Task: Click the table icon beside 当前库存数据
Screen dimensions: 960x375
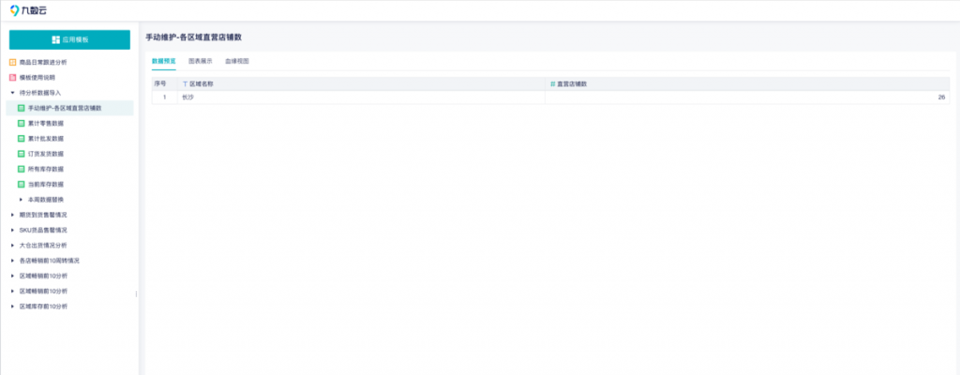Action: [x=22, y=184]
